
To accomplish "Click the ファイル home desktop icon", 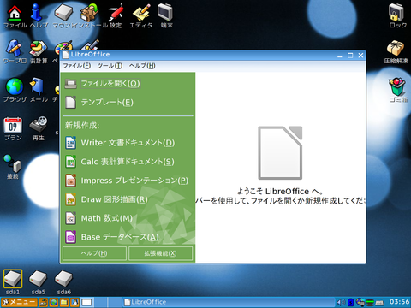I will pyautogui.click(x=15, y=15).
